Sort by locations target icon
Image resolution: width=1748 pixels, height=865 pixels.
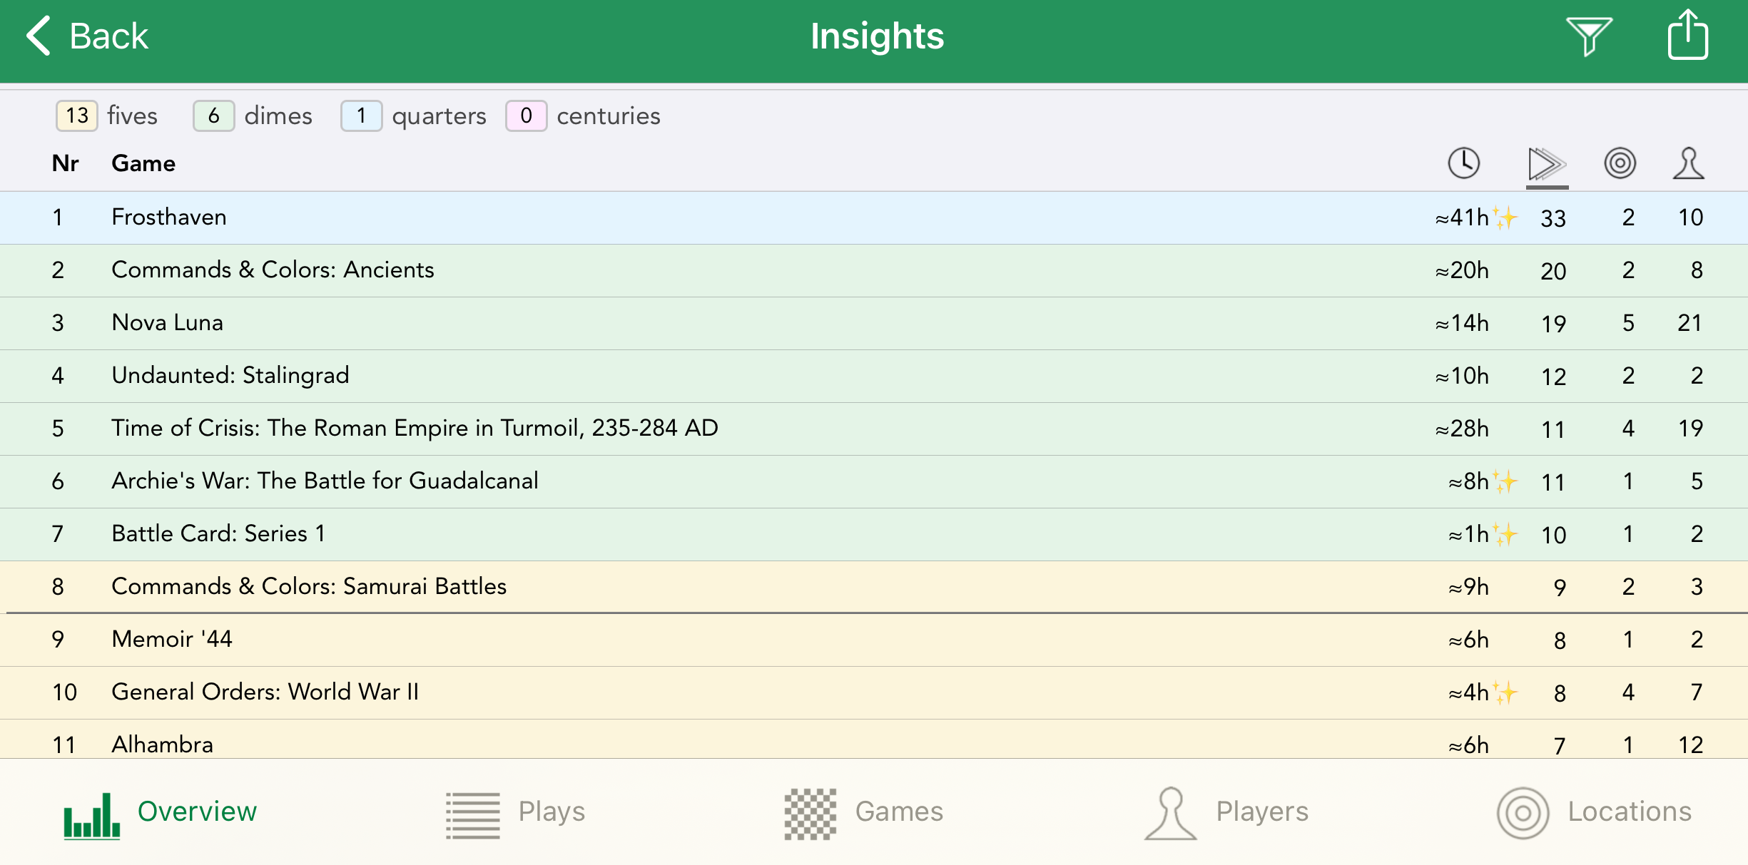pyautogui.click(x=1620, y=163)
